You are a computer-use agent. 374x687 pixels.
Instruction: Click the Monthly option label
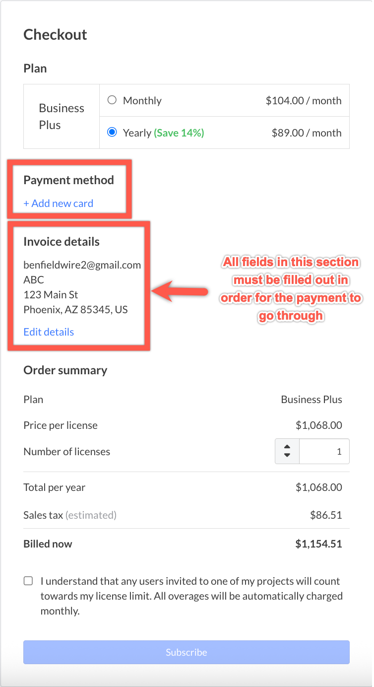pos(142,100)
